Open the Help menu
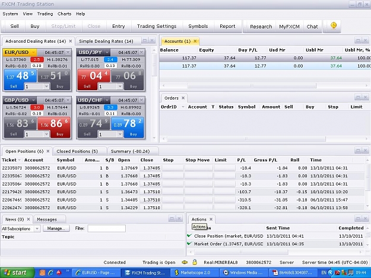The height and width of the screenshot is (278, 371). pyautogui.click(x=81, y=14)
